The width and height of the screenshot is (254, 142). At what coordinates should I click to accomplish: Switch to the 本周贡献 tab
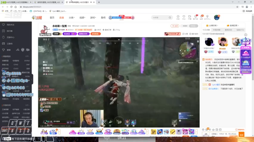click(217, 30)
